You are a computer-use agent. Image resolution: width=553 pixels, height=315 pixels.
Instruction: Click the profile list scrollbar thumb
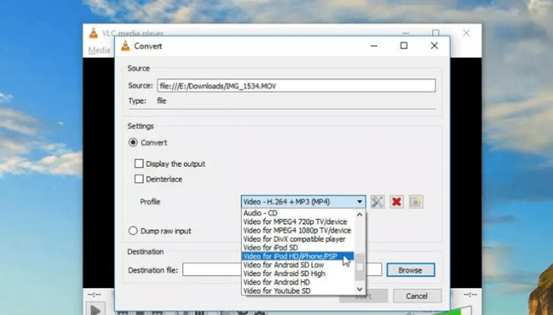[x=359, y=267]
